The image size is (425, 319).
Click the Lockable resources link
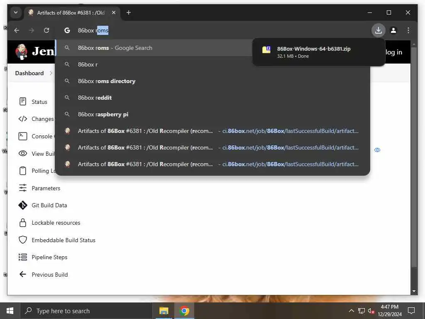click(56, 223)
